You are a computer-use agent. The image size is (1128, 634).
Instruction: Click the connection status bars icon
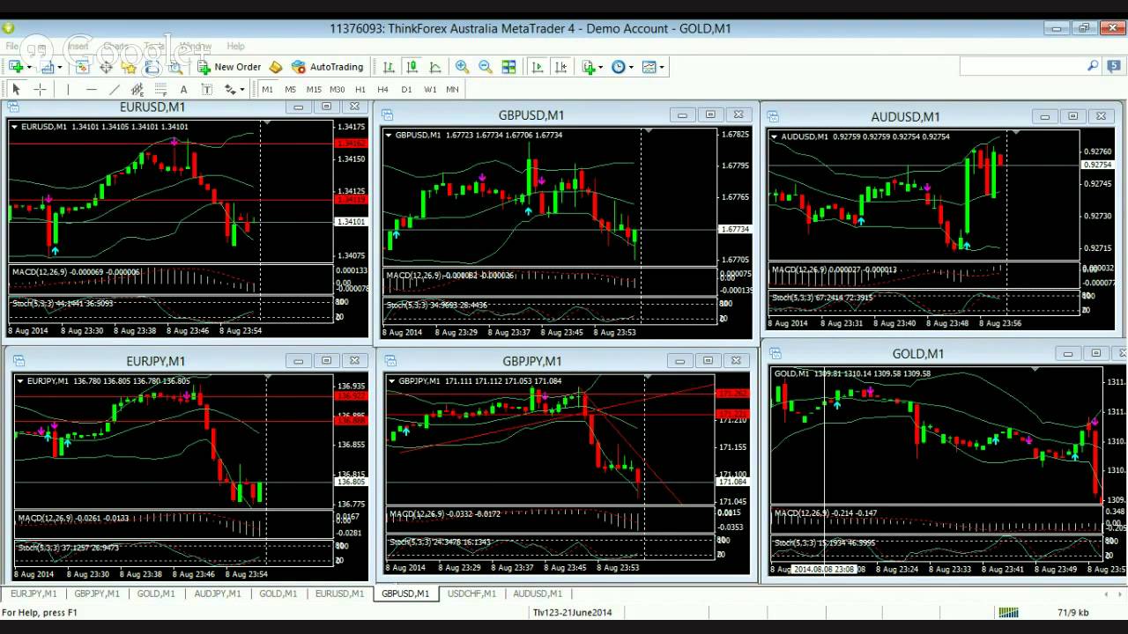pos(1008,612)
